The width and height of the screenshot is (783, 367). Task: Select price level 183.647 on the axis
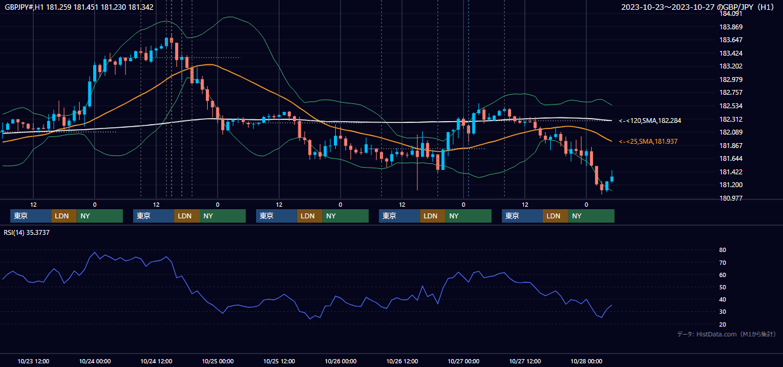tap(730, 40)
